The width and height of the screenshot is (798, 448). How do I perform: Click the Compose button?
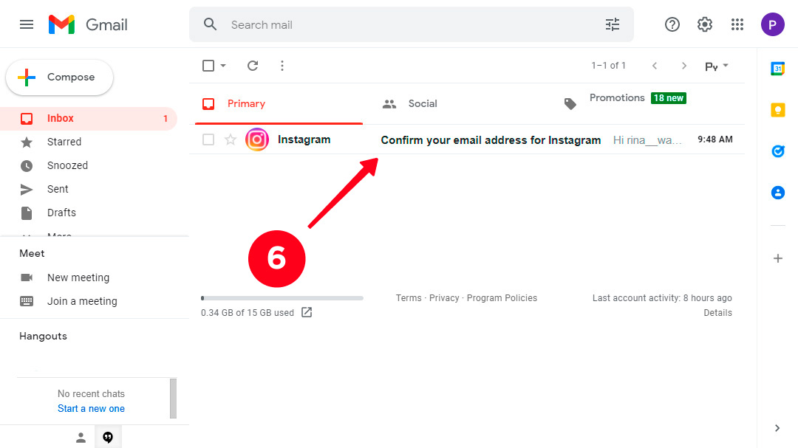[60, 77]
